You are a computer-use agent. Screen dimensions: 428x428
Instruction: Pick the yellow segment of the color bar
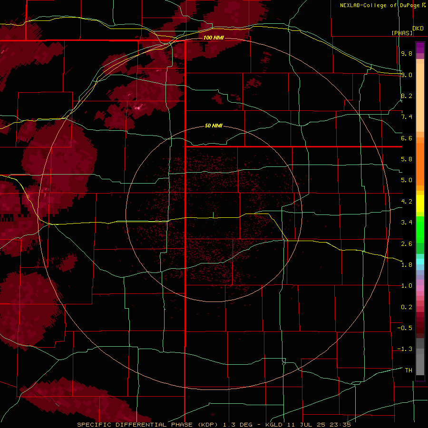420,204
